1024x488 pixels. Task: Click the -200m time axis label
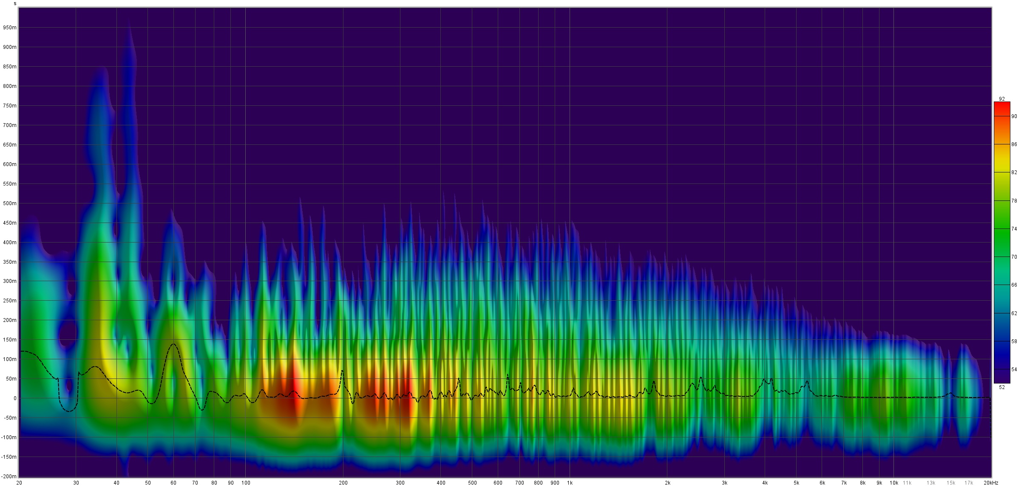coord(9,477)
